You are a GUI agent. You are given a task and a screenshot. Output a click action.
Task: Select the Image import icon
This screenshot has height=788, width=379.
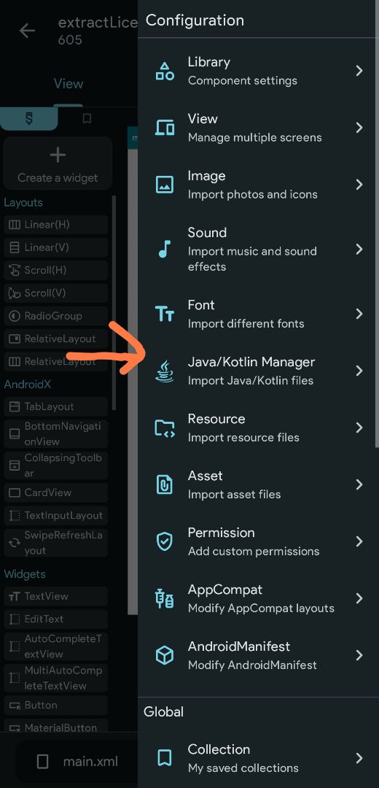[x=165, y=185]
